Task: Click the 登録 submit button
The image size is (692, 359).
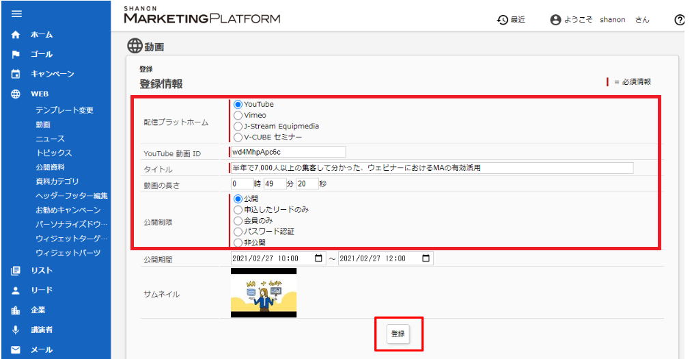Action: tap(398, 334)
